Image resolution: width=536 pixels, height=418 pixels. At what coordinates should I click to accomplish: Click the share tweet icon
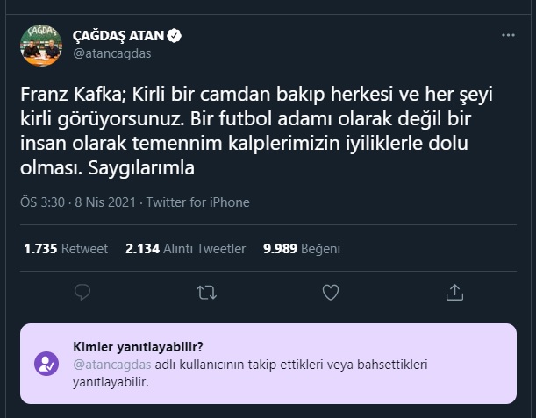click(454, 291)
